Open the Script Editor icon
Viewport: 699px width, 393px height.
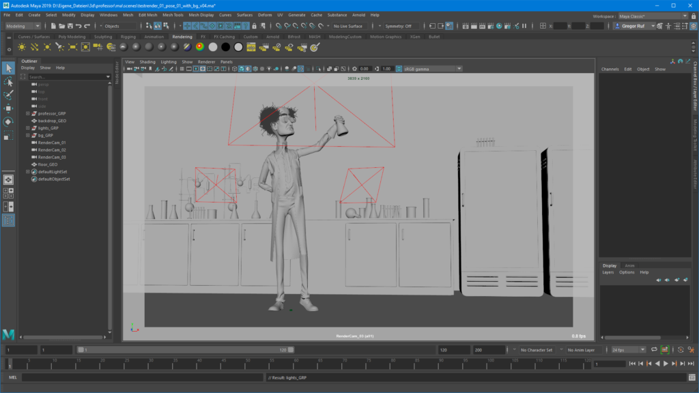[x=692, y=378]
